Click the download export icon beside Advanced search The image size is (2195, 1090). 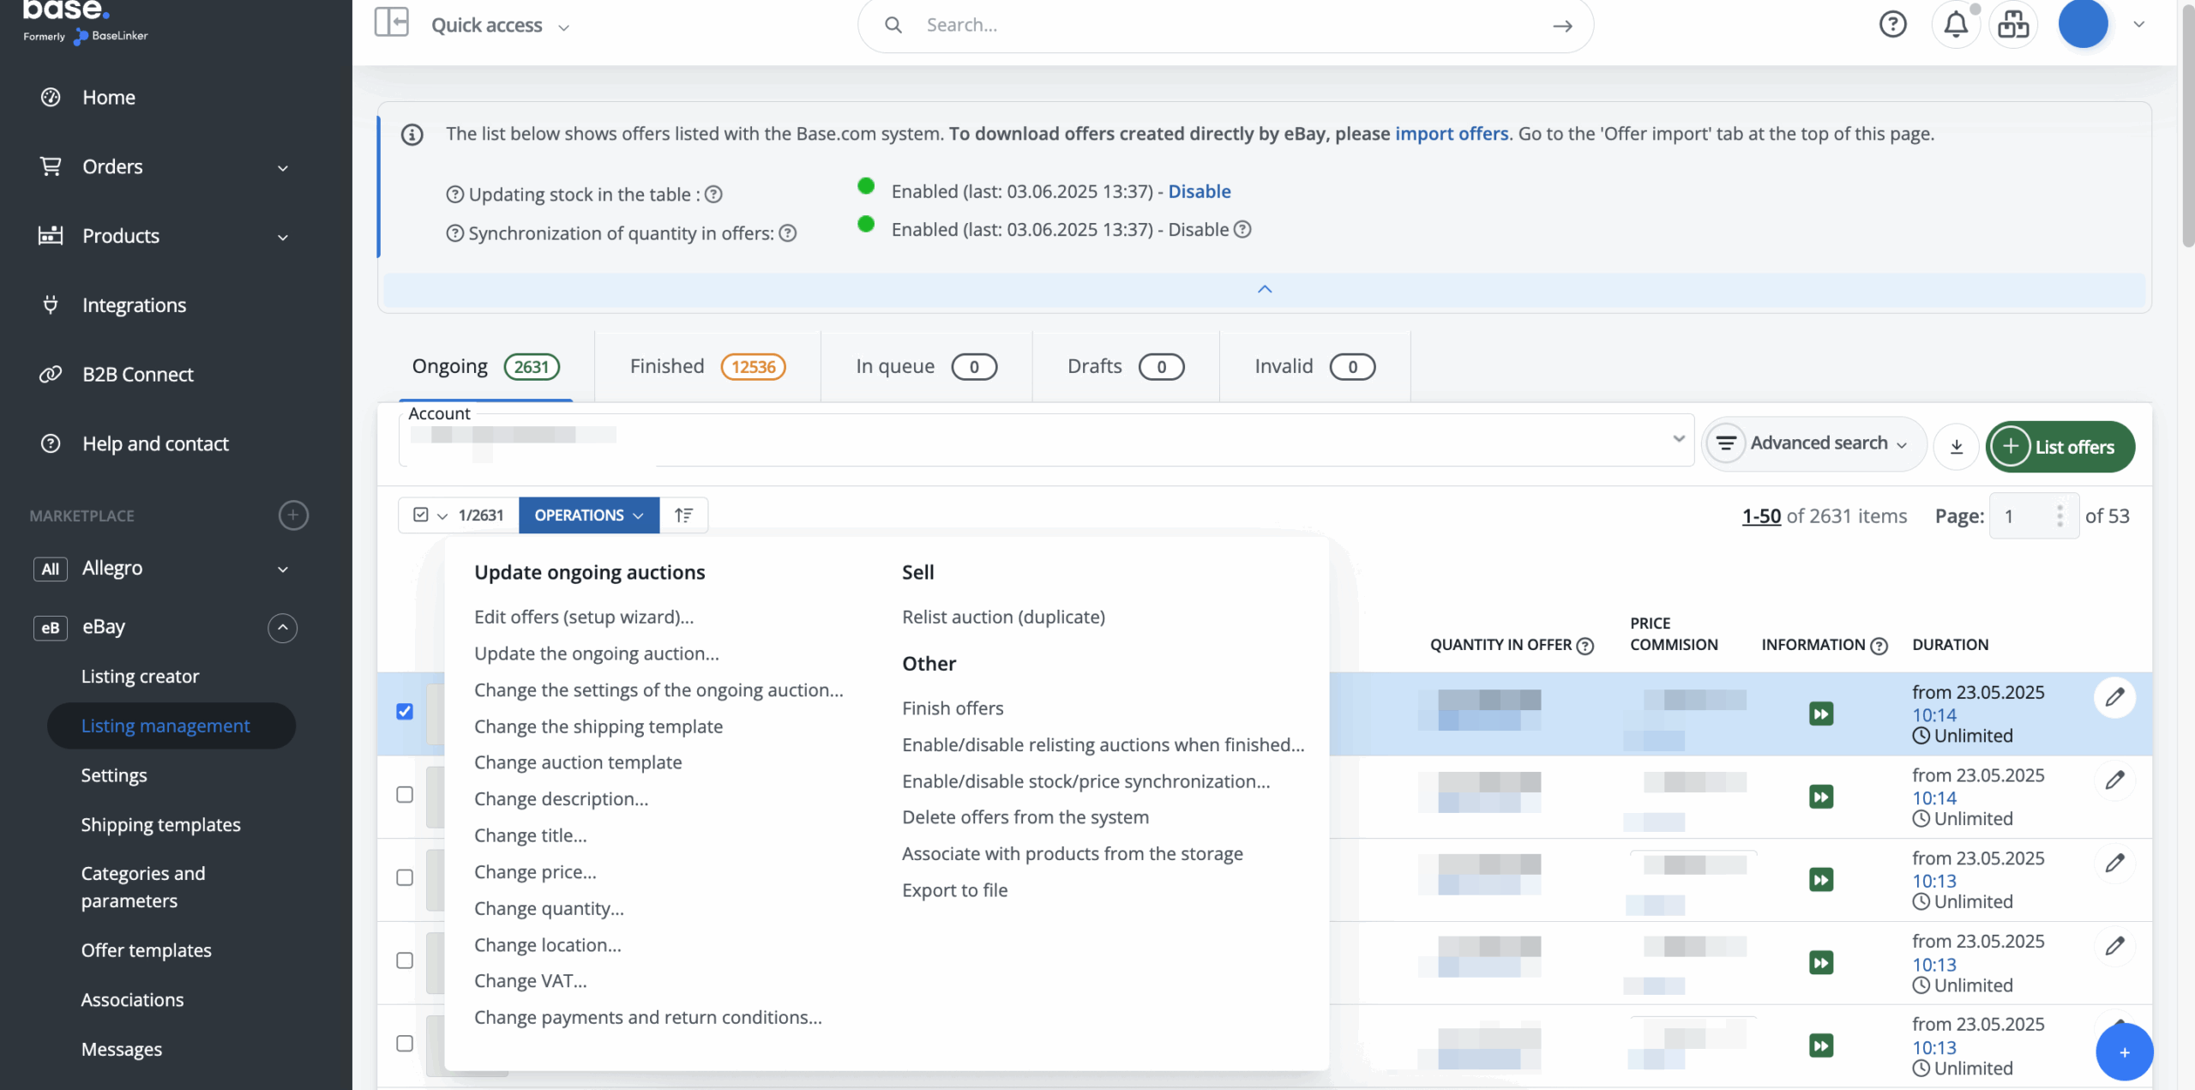coord(1956,446)
